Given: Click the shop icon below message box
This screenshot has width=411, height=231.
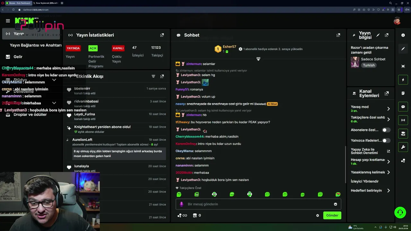Looking at the screenshot, I should (195, 215).
